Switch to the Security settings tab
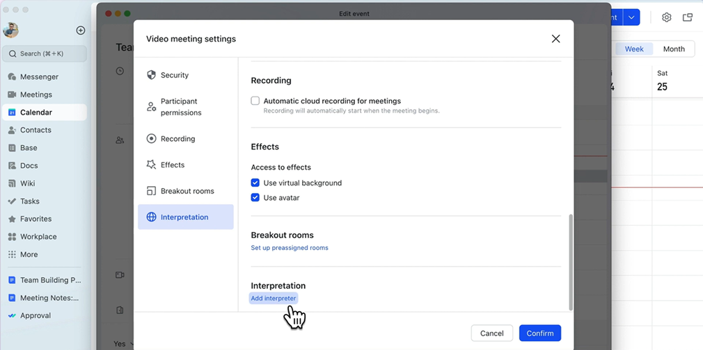This screenshot has height=350, width=703. (x=174, y=75)
